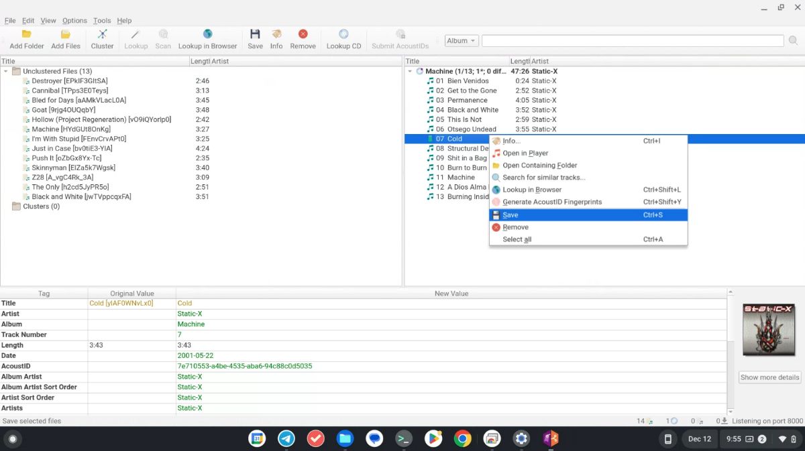Click the Static-X album cover thumbnail
Viewport: 805px width, 451px height.
tap(769, 329)
